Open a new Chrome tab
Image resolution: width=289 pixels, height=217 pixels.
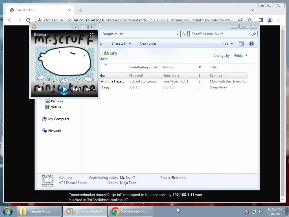tap(80, 10)
